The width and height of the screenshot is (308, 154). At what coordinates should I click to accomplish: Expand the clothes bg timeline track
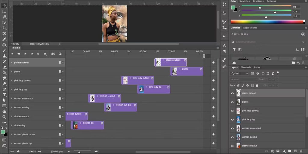click(x=11, y=125)
